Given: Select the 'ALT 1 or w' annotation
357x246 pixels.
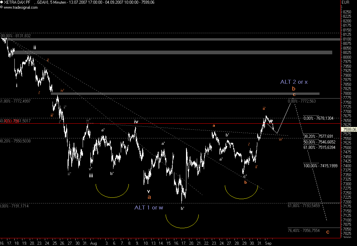Looking at the screenshot, I should [149, 207].
